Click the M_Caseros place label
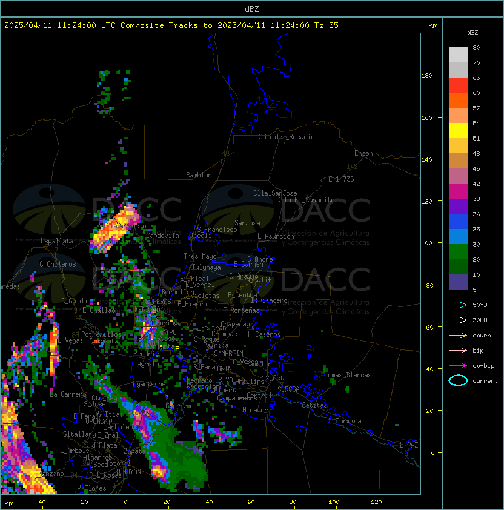This screenshot has height=510, width=504. (x=264, y=334)
